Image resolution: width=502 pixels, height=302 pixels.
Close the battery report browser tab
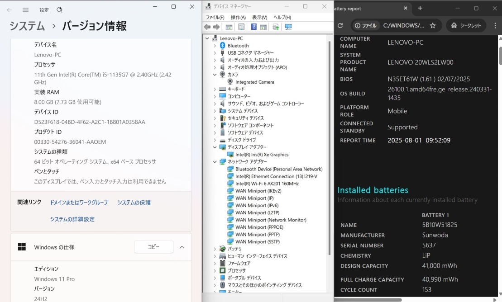(406, 8)
